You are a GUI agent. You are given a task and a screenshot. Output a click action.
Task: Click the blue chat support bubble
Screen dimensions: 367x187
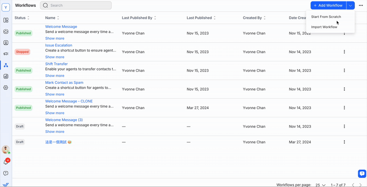[361, 173]
